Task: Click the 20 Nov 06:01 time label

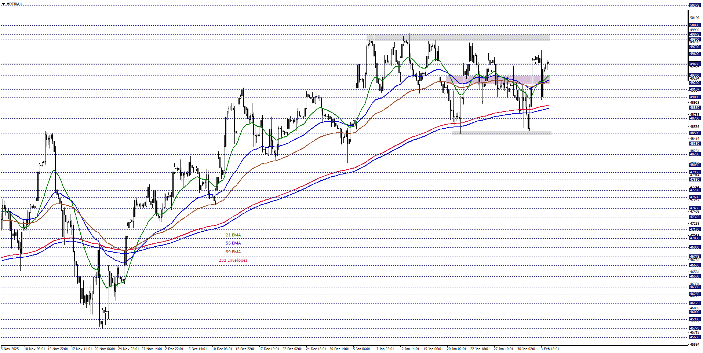Action: (x=105, y=349)
